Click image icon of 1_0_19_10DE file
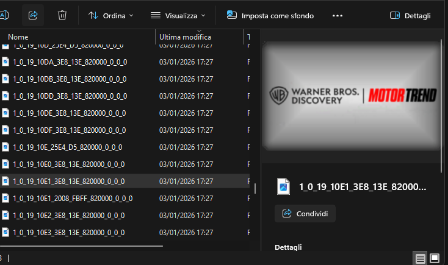Viewport: 448px width, 265px height. coord(5,113)
